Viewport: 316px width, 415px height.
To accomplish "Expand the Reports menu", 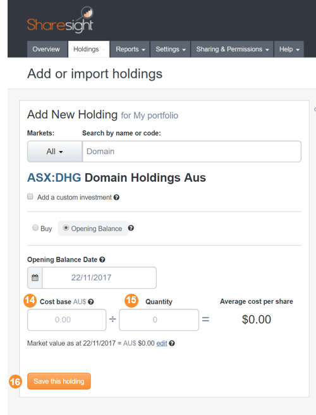I will click(130, 49).
